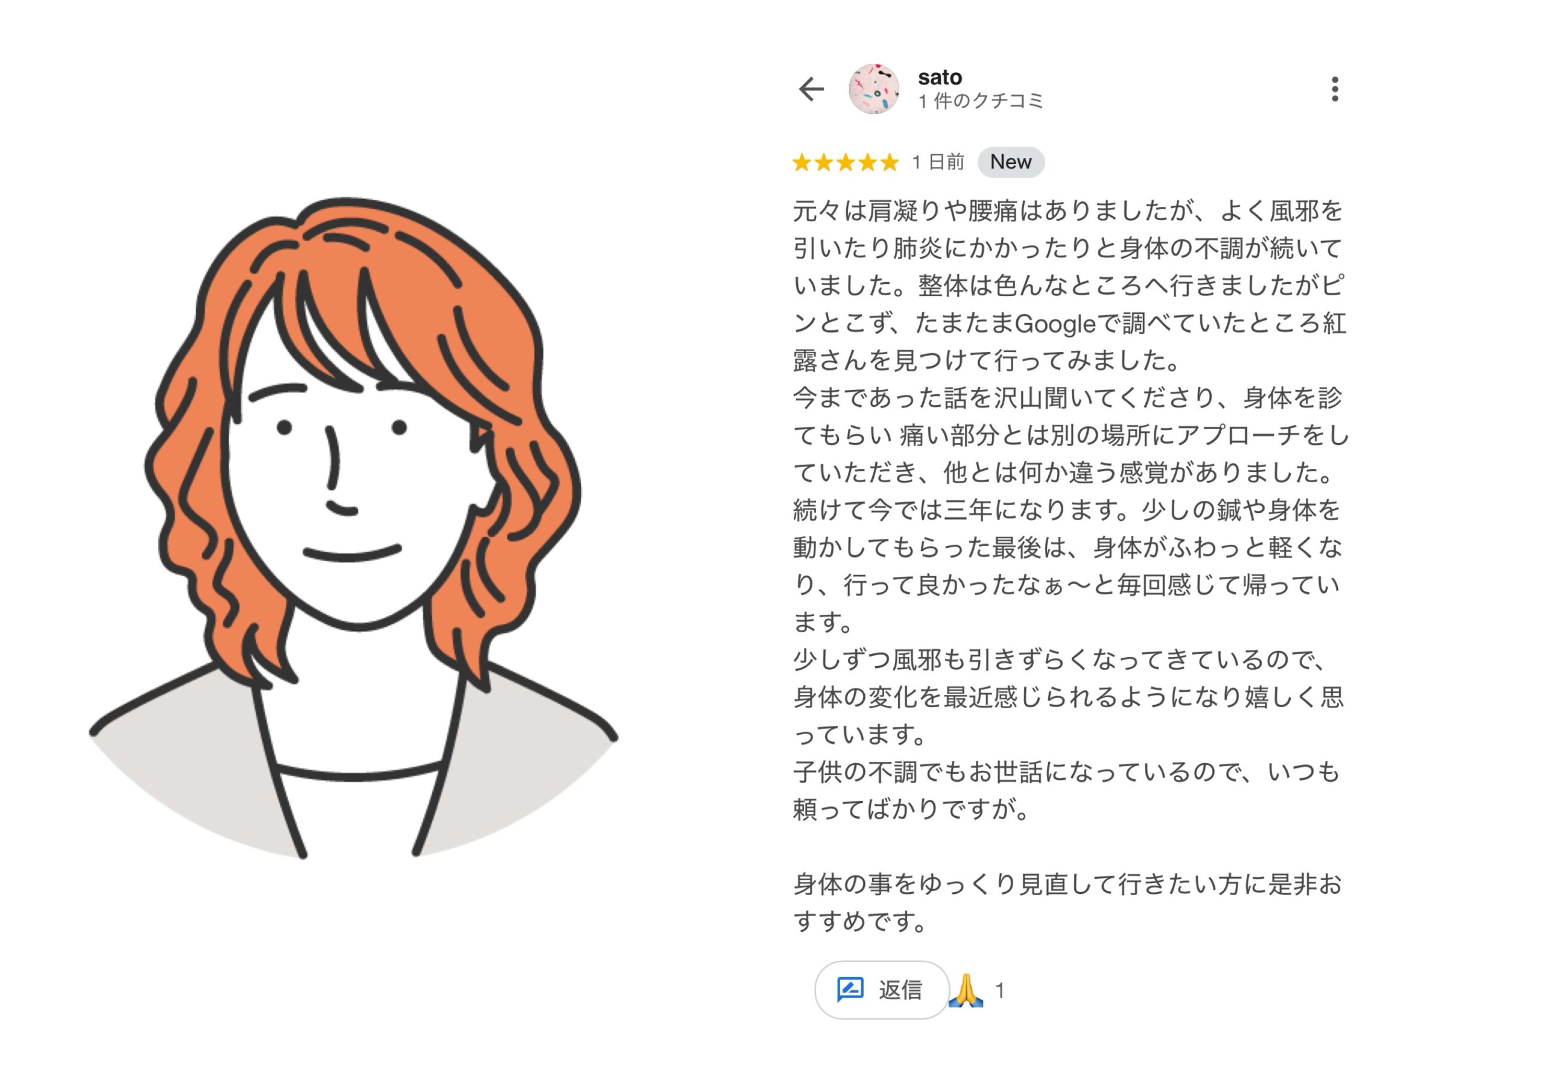This screenshot has height=1091, width=1544.
Task: Click the 1 日前 timestamp
Action: pos(938,162)
